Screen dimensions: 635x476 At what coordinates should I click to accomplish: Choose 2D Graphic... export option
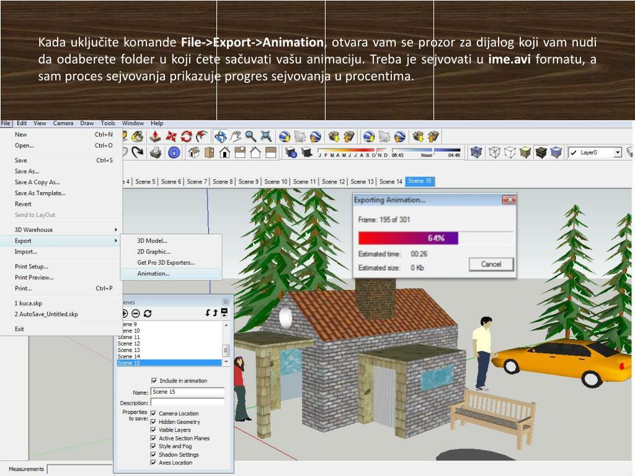point(171,252)
